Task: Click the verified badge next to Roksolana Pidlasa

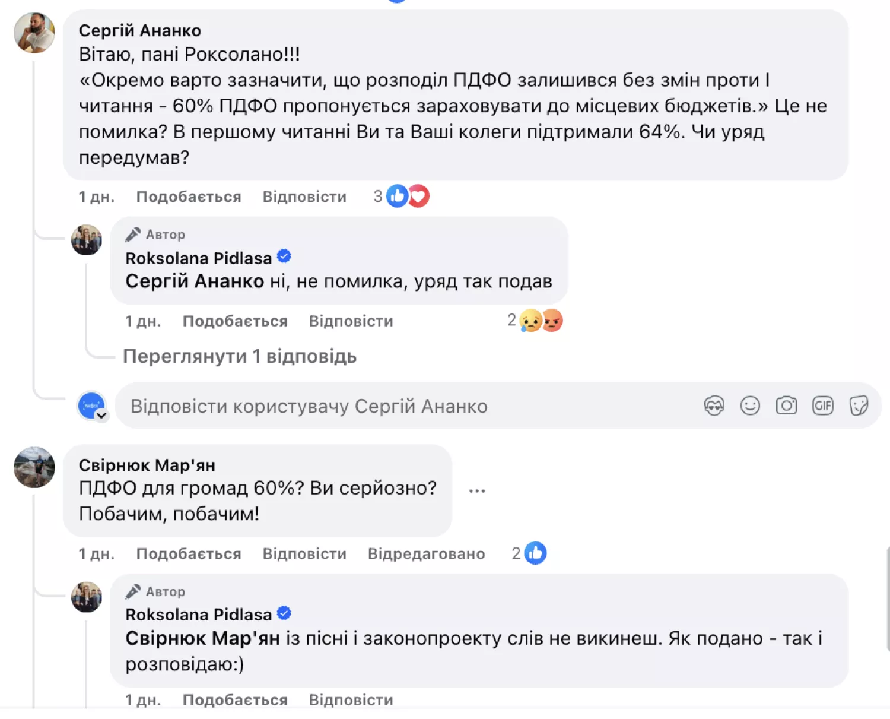Action: point(285,256)
